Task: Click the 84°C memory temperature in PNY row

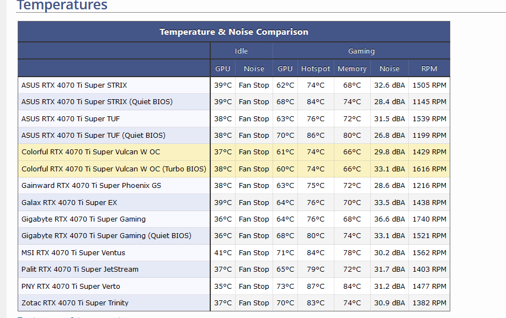Action: click(x=352, y=287)
